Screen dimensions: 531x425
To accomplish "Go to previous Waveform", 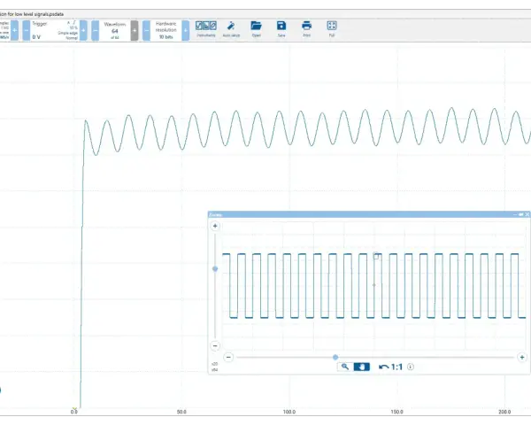I will 96,30.
